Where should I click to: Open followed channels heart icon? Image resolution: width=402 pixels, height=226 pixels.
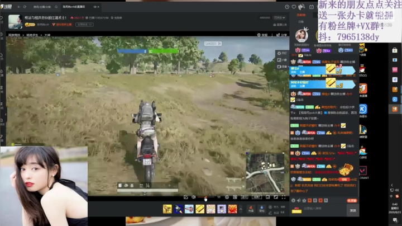[294, 7]
